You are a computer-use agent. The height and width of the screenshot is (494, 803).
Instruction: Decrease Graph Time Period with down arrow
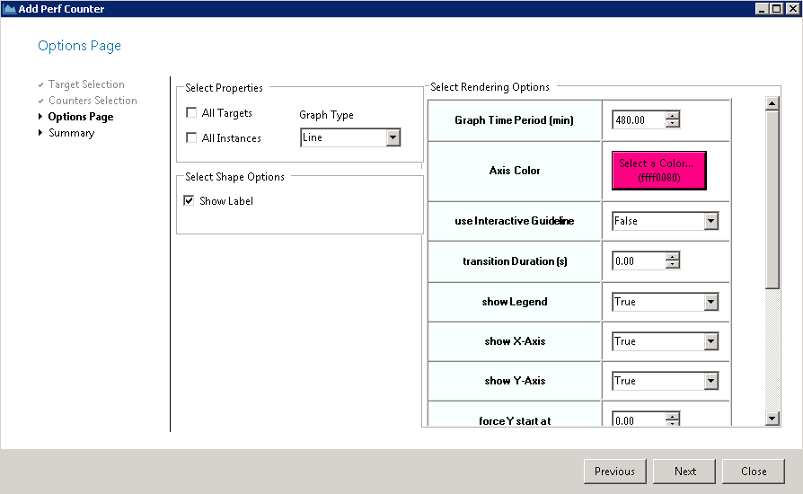click(673, 124)
